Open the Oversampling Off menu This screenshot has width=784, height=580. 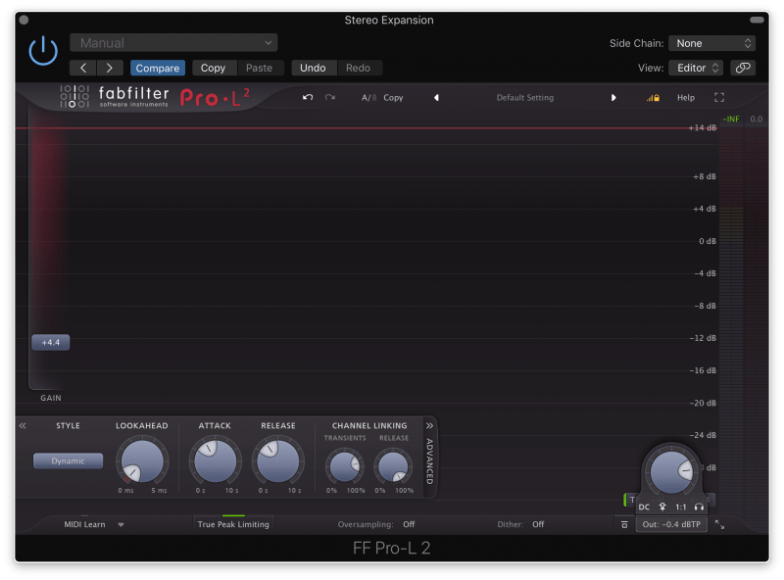point(409,524)
